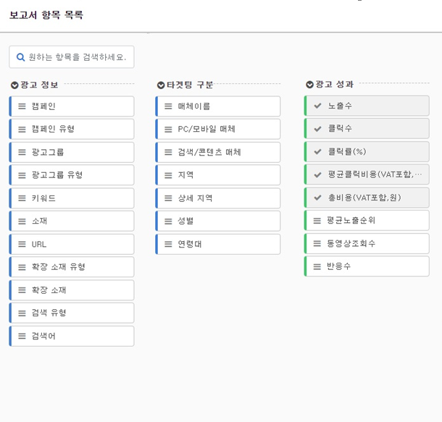Click drag handle icon beside 반응수
This screenshot has width=442, height=422.
tap(317, 266)
